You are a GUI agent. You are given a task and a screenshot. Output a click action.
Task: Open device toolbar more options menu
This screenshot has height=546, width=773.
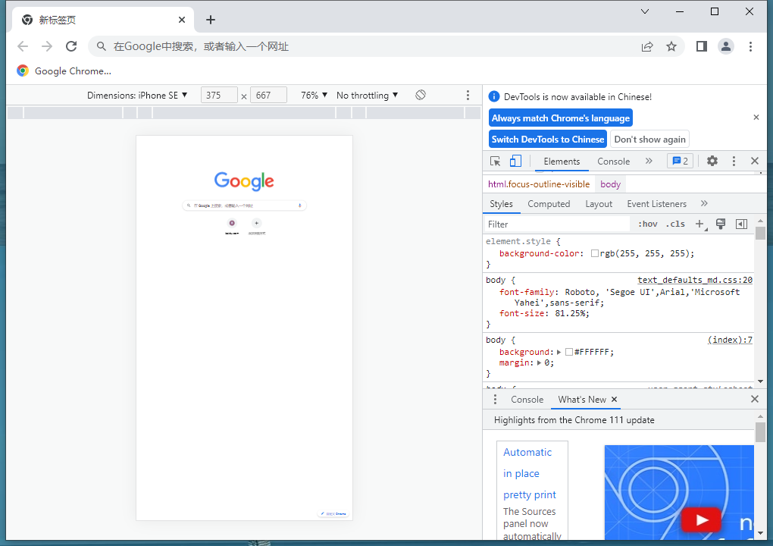(x=468, y=96)
